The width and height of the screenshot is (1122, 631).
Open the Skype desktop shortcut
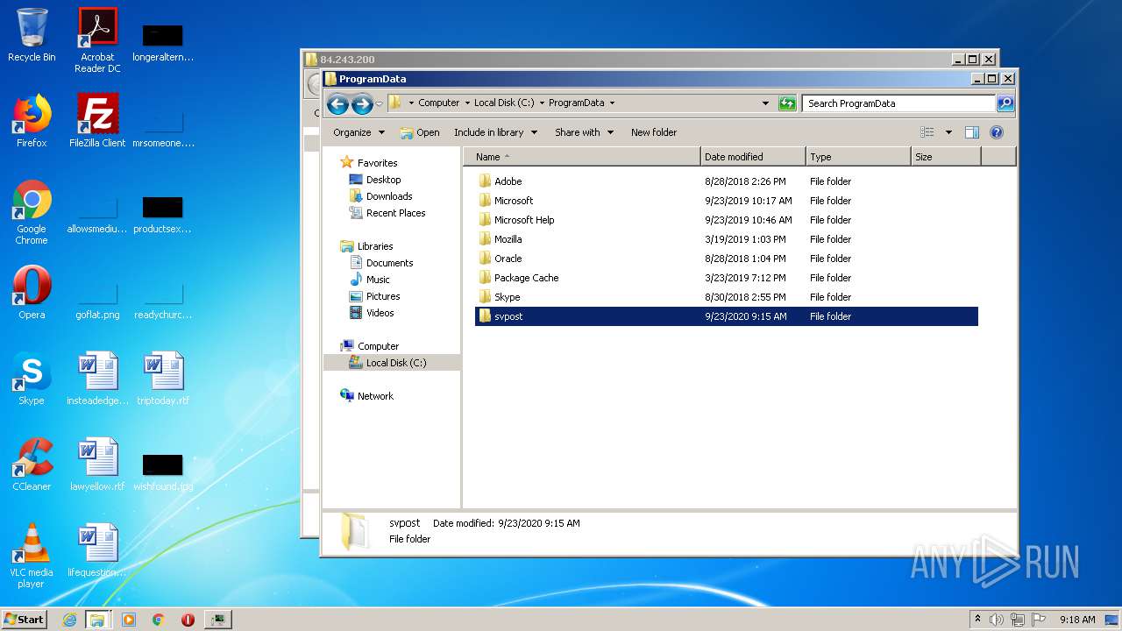32,379
